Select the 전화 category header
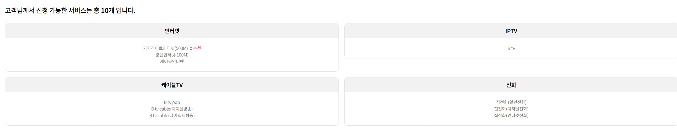This screenshot has width=677, height=132. pyautogui.click(x=511, y=85)
